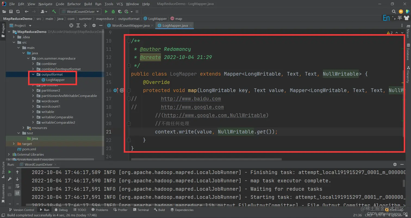This screenshot has width=411, height=218.
Task: Open the Dependencies tool window
Action: coord(182,210)
